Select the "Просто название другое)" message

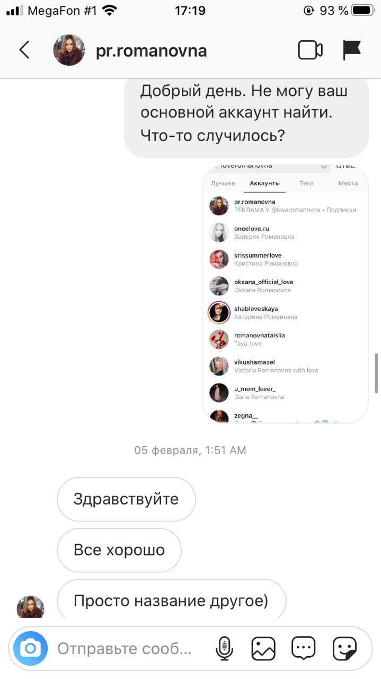point(171,599)
